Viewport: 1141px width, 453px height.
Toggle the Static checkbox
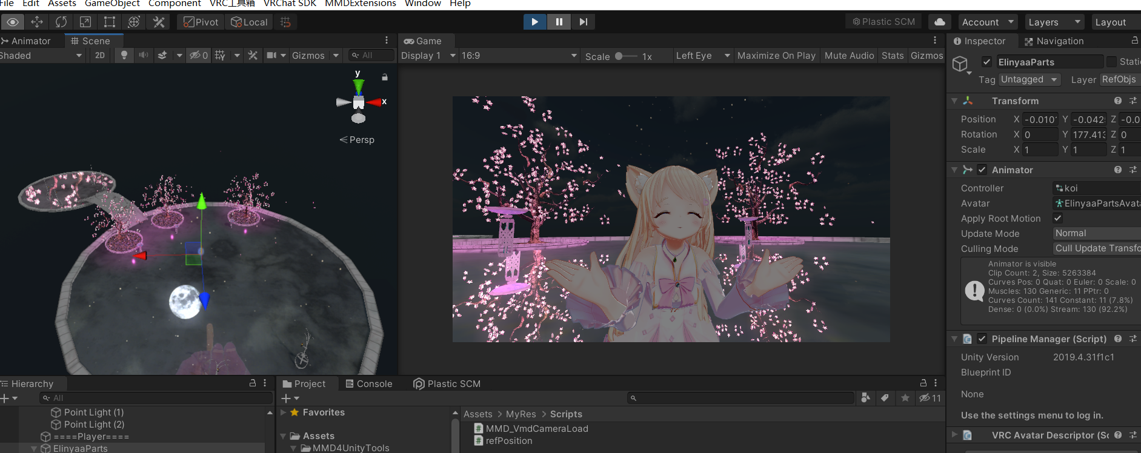1111,62
